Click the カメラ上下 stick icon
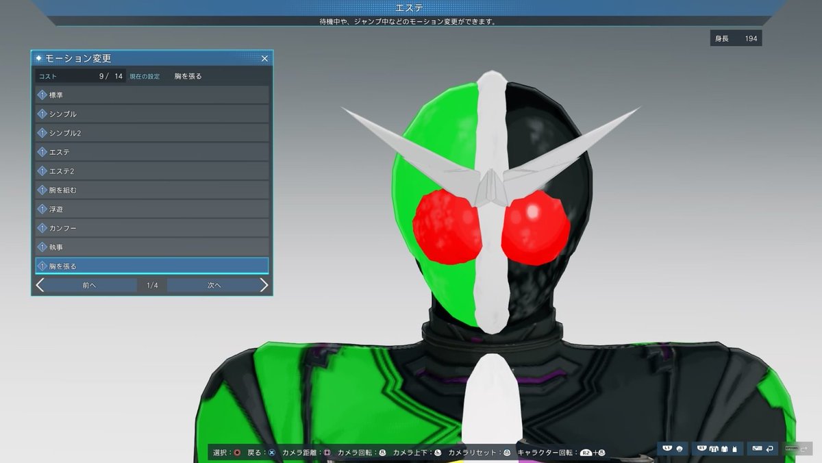Image resolution: width=822 pixels, height=463 pixels. [x=438, y=453]
